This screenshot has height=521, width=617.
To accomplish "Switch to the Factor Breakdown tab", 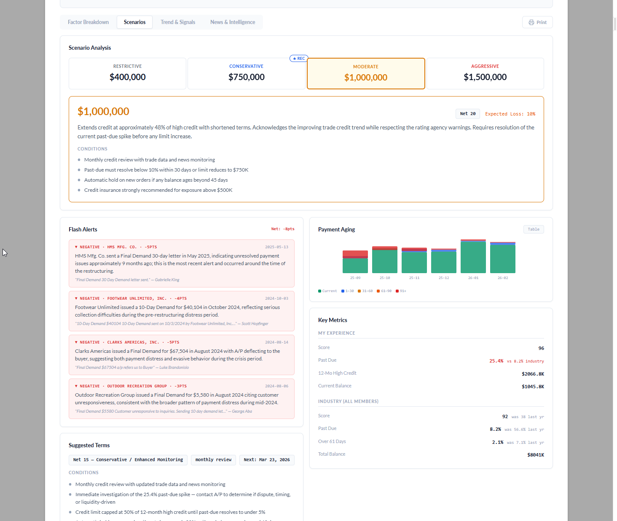I will coord(88,22).
